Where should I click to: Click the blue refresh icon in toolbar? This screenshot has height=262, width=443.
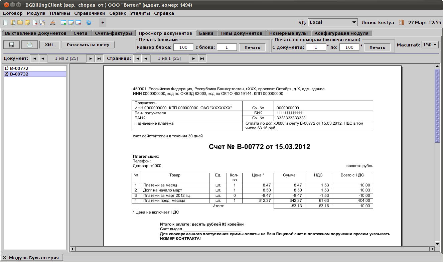(89, 23)
